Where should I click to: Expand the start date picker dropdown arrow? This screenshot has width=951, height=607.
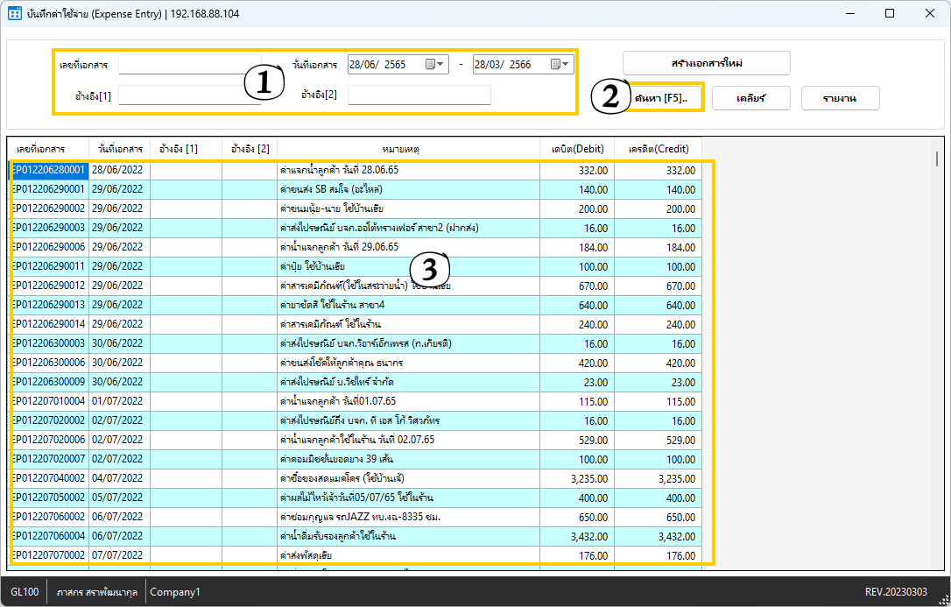[441, 64]
